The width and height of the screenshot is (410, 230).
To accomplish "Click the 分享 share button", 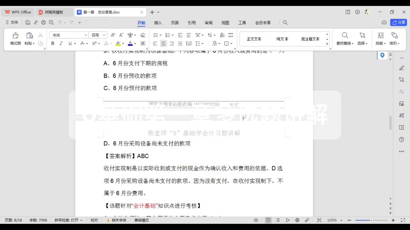I will click(x=398, y=22).
